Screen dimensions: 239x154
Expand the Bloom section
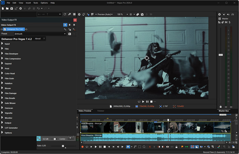click(x=2, y=88)
